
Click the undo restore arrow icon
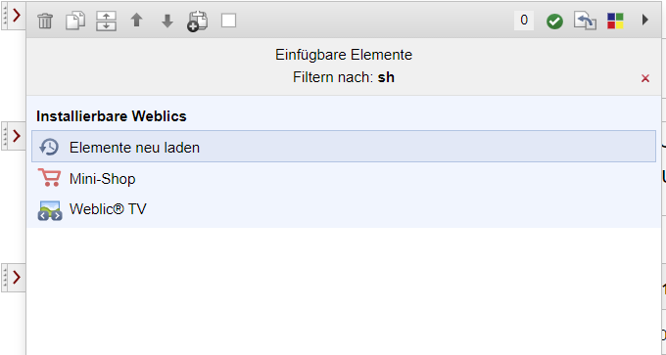pyautogui.click(x=585, y=21)
